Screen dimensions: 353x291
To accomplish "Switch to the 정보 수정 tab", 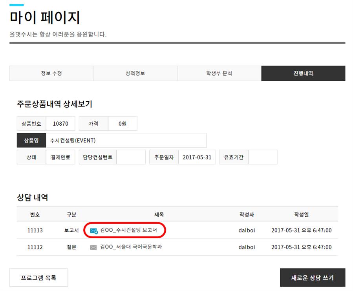I will click(x=51, y=73).
